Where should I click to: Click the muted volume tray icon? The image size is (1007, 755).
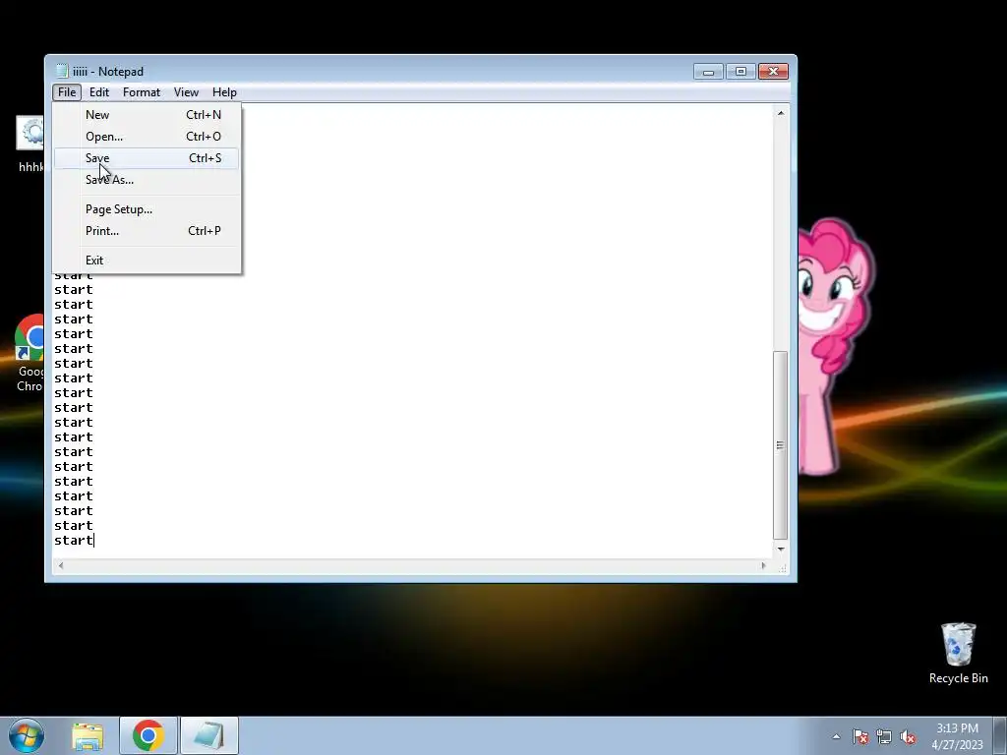click(908, 736)
